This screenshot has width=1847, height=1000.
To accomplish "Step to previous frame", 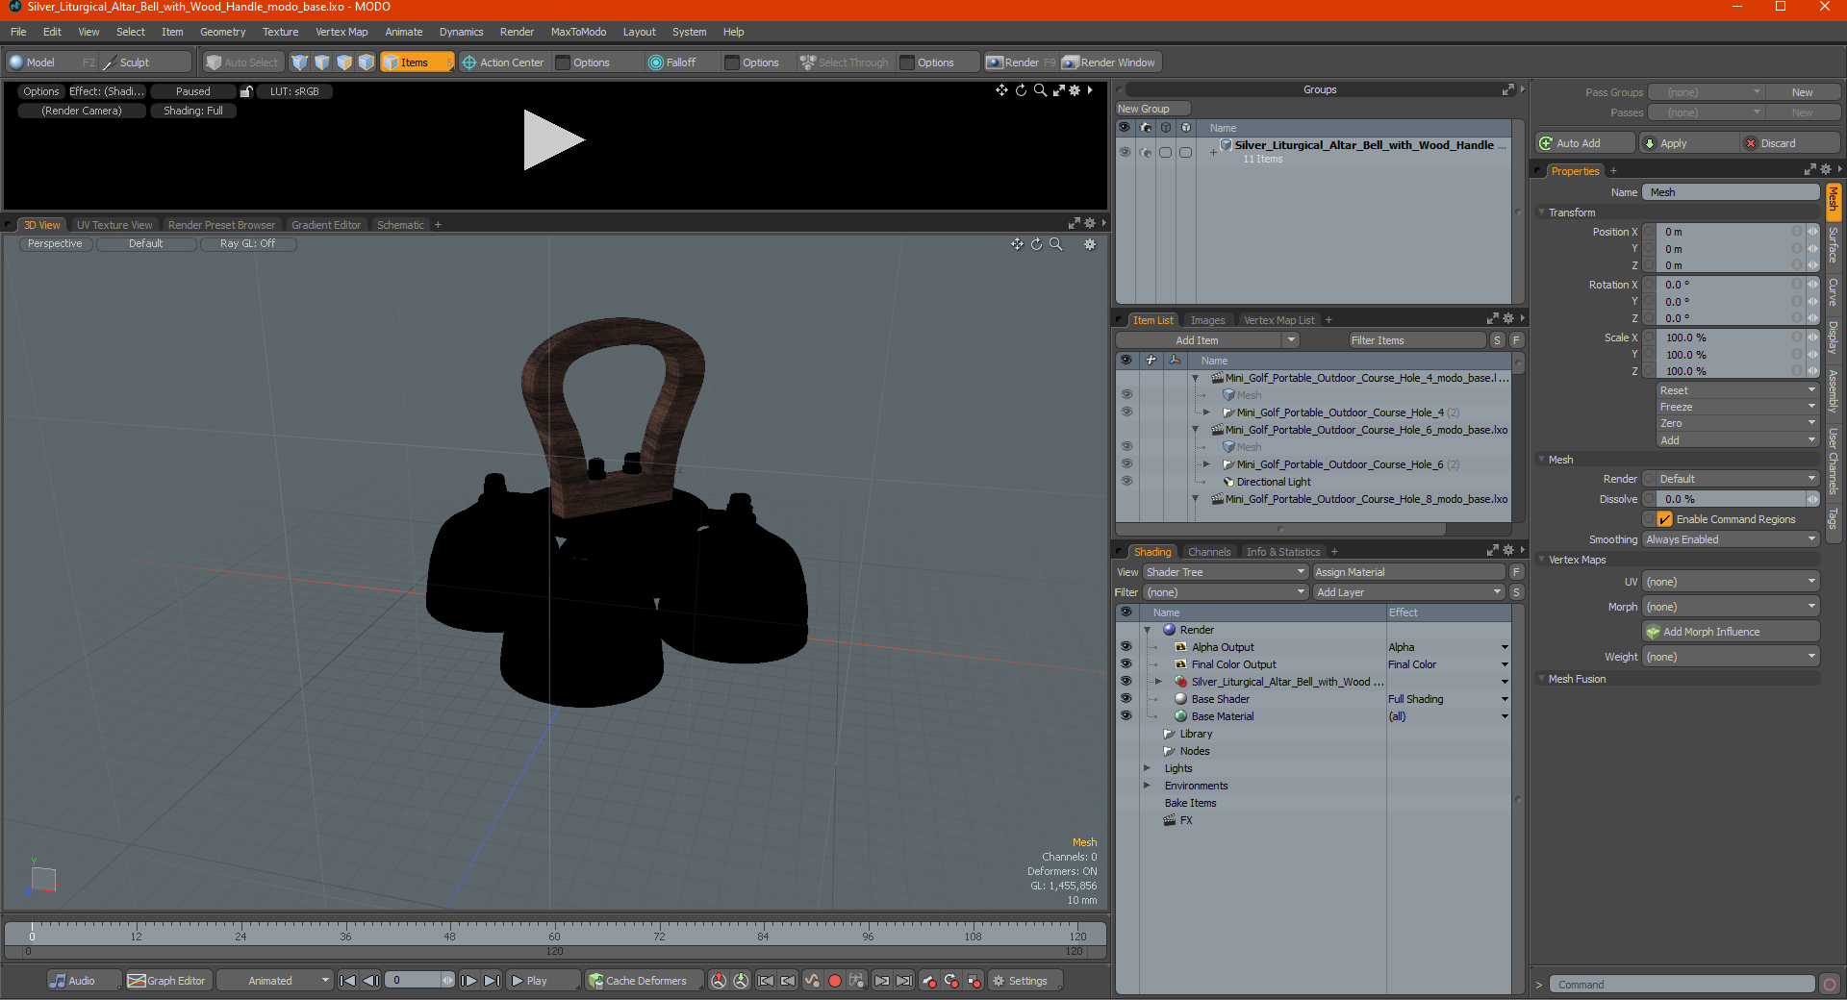I will [371, 981].
